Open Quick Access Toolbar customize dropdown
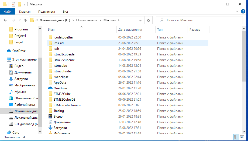Viewport: 248px width, 141px height. point(24,4)
